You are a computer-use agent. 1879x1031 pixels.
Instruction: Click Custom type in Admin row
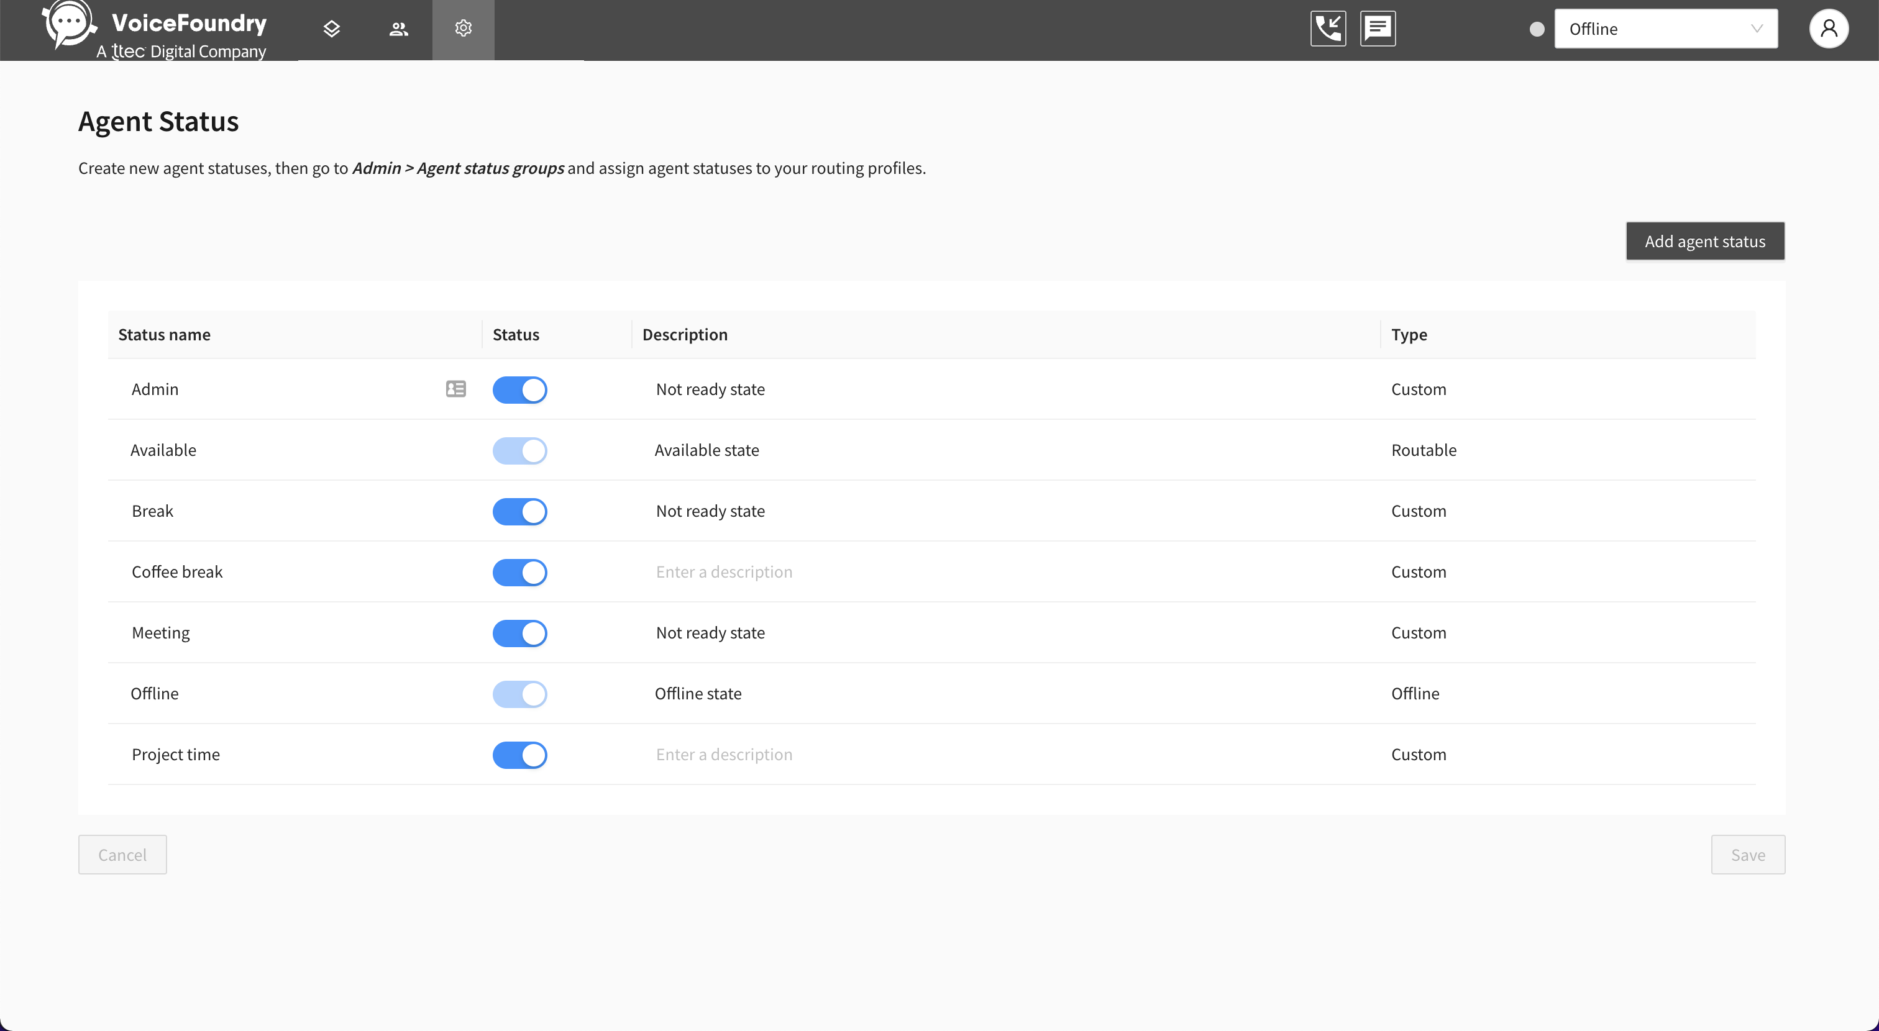point(1419,389)
